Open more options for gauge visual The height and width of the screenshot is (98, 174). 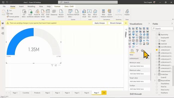click(59, 65)
